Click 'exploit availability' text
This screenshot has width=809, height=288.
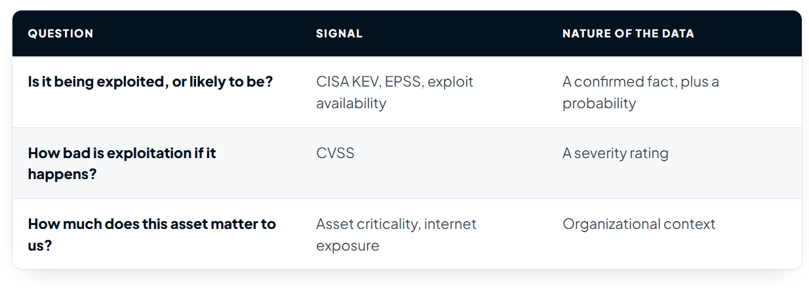point(395,93)
